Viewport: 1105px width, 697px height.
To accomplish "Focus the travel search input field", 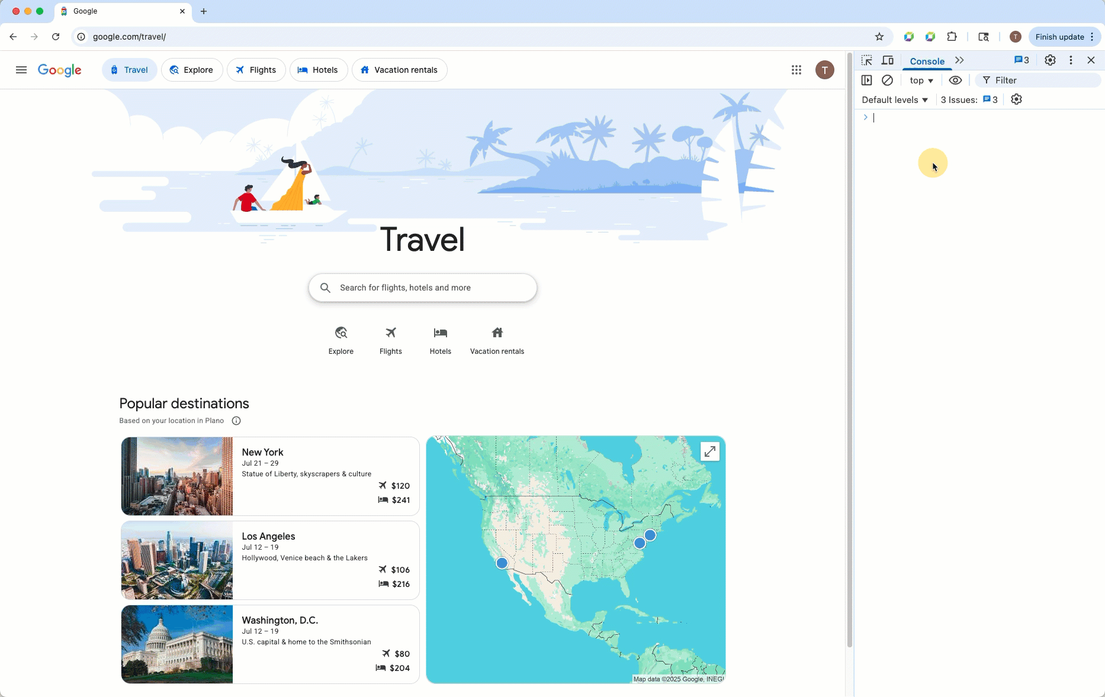I will (423, 288).
